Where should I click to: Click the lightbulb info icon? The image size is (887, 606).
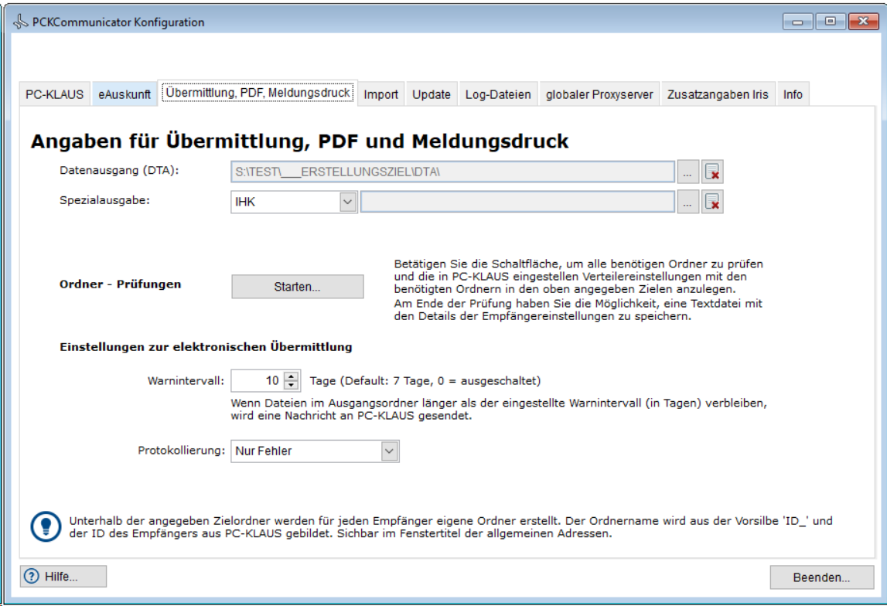(46, 526)
